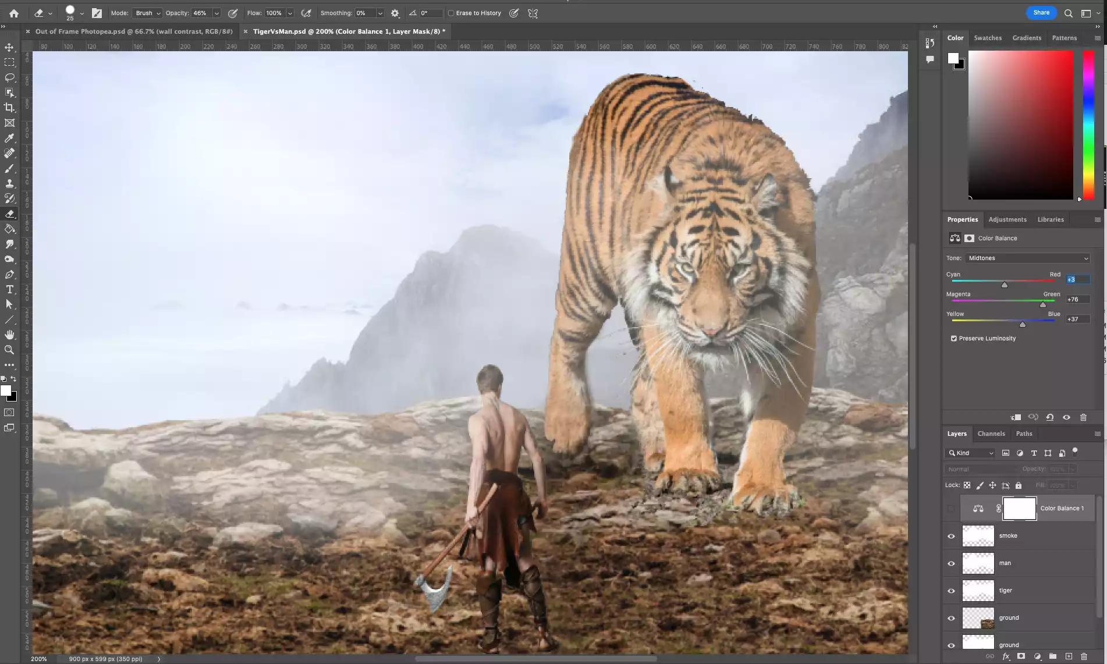
Task: Select the Hand tool
Action: point(9,335)
